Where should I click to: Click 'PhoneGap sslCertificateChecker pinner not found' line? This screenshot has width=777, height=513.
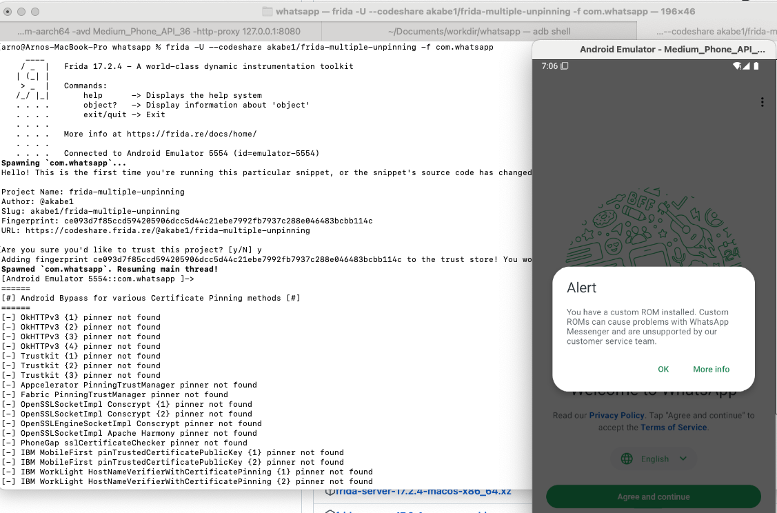124,443
